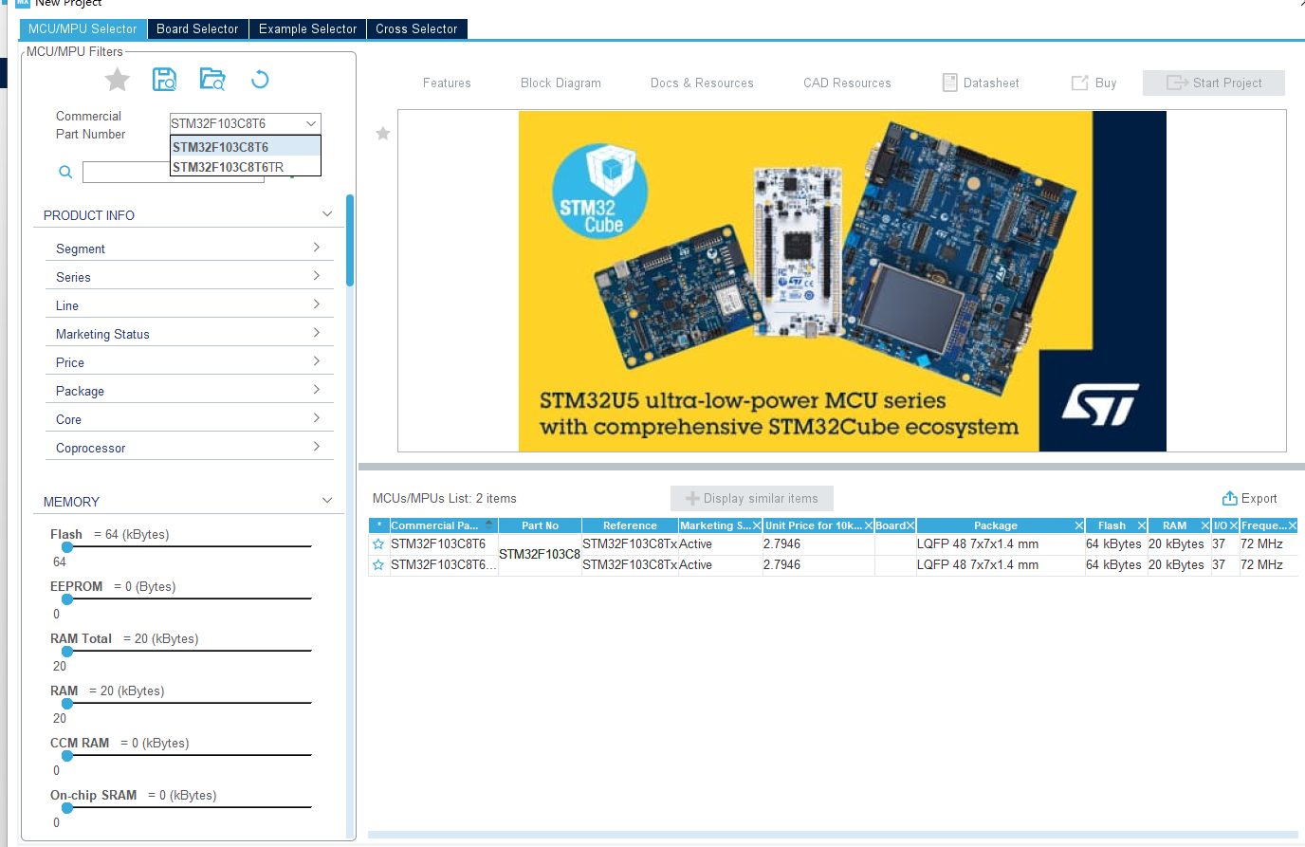Image resolution: width=1305 pixels, height=847 pixels.
Task: Collapse the PRODUCT INFO section
Action: coord(327,214)
